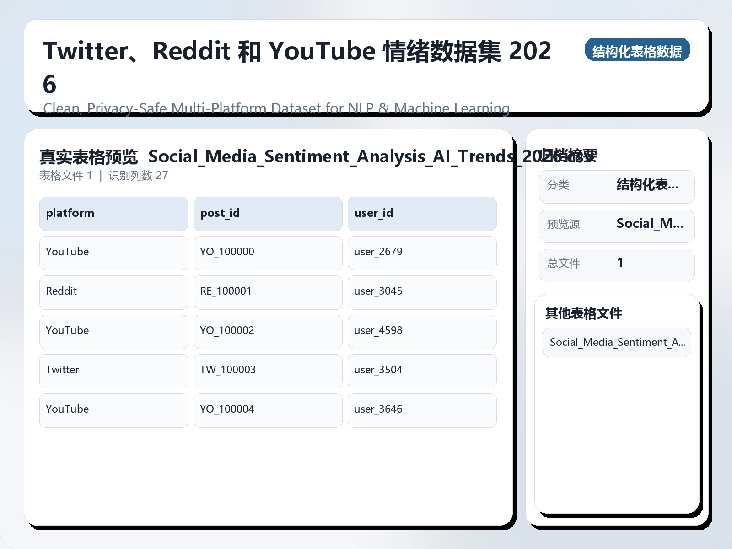Select the Reddit platform cell
732x549 pixels.
(x=113, y=292)
